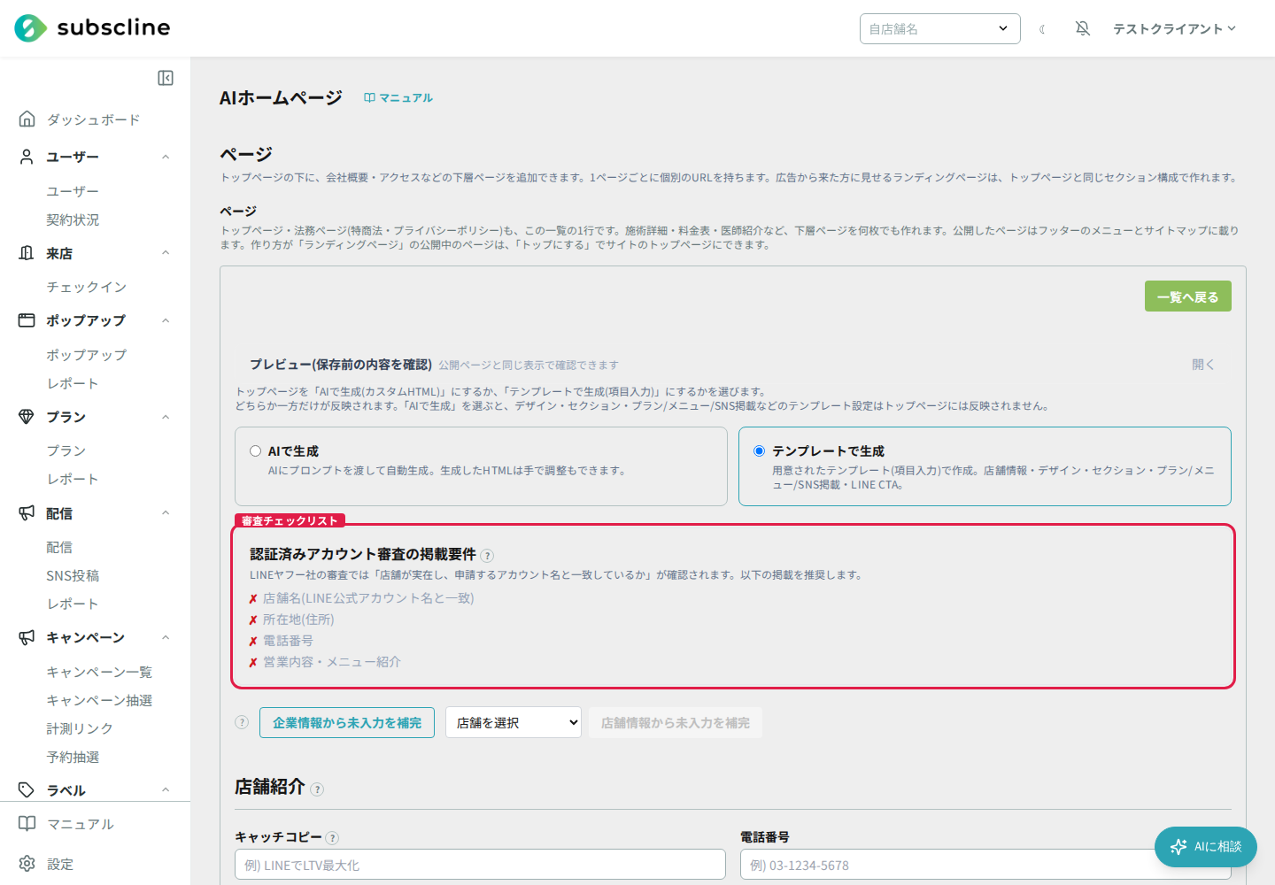Click the subscline logo icon
This screenshot has width=1275, height=885.
(30, 28)
